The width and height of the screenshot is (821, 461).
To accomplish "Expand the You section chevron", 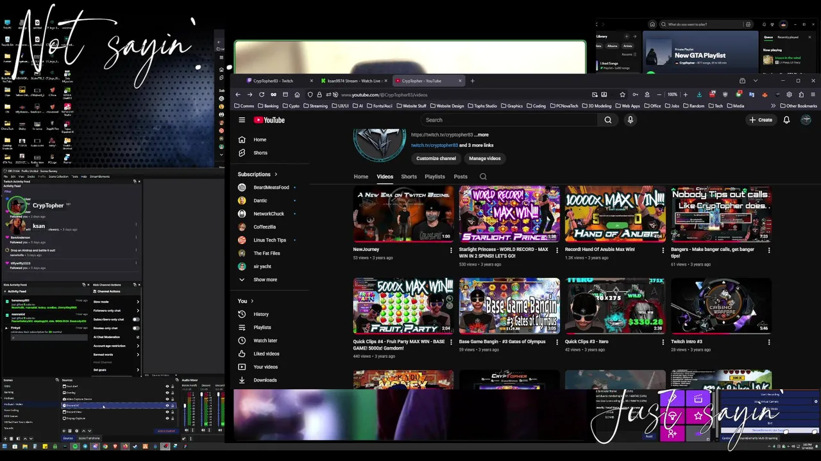I will tap(252, 301).
